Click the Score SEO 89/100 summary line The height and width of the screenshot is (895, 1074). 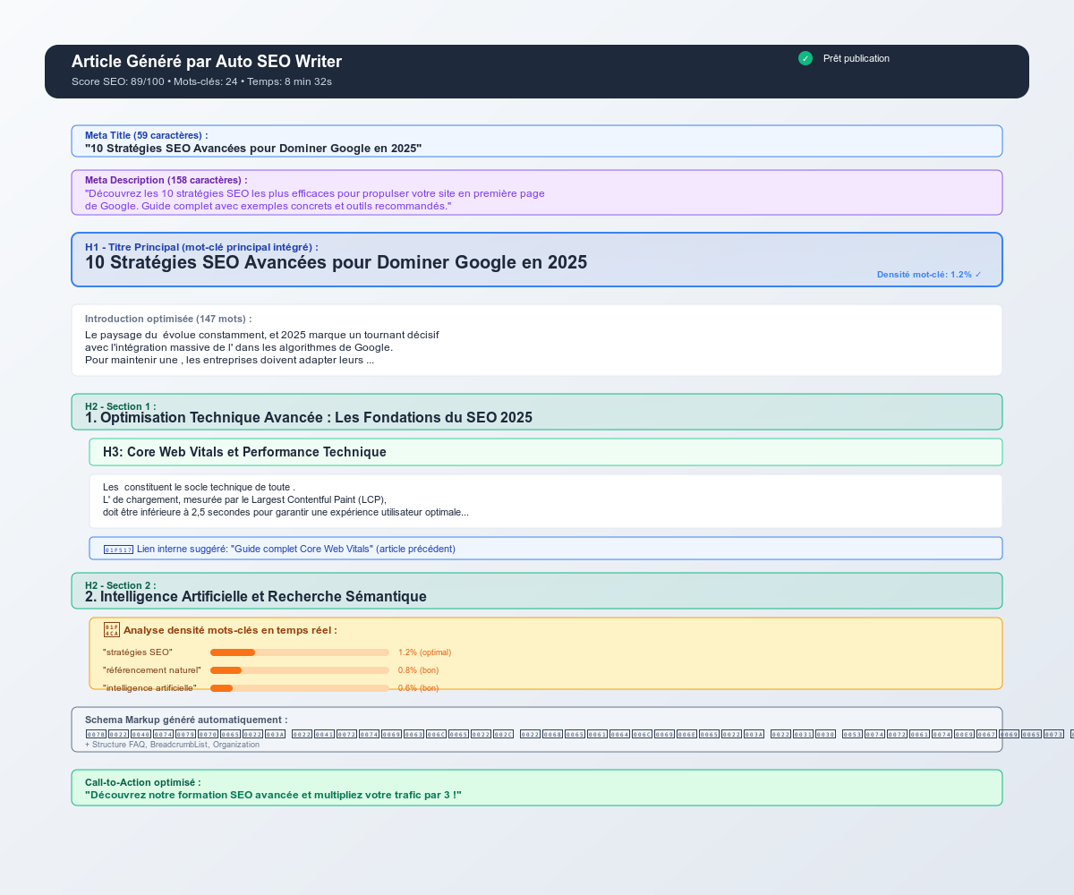[201, 81]
